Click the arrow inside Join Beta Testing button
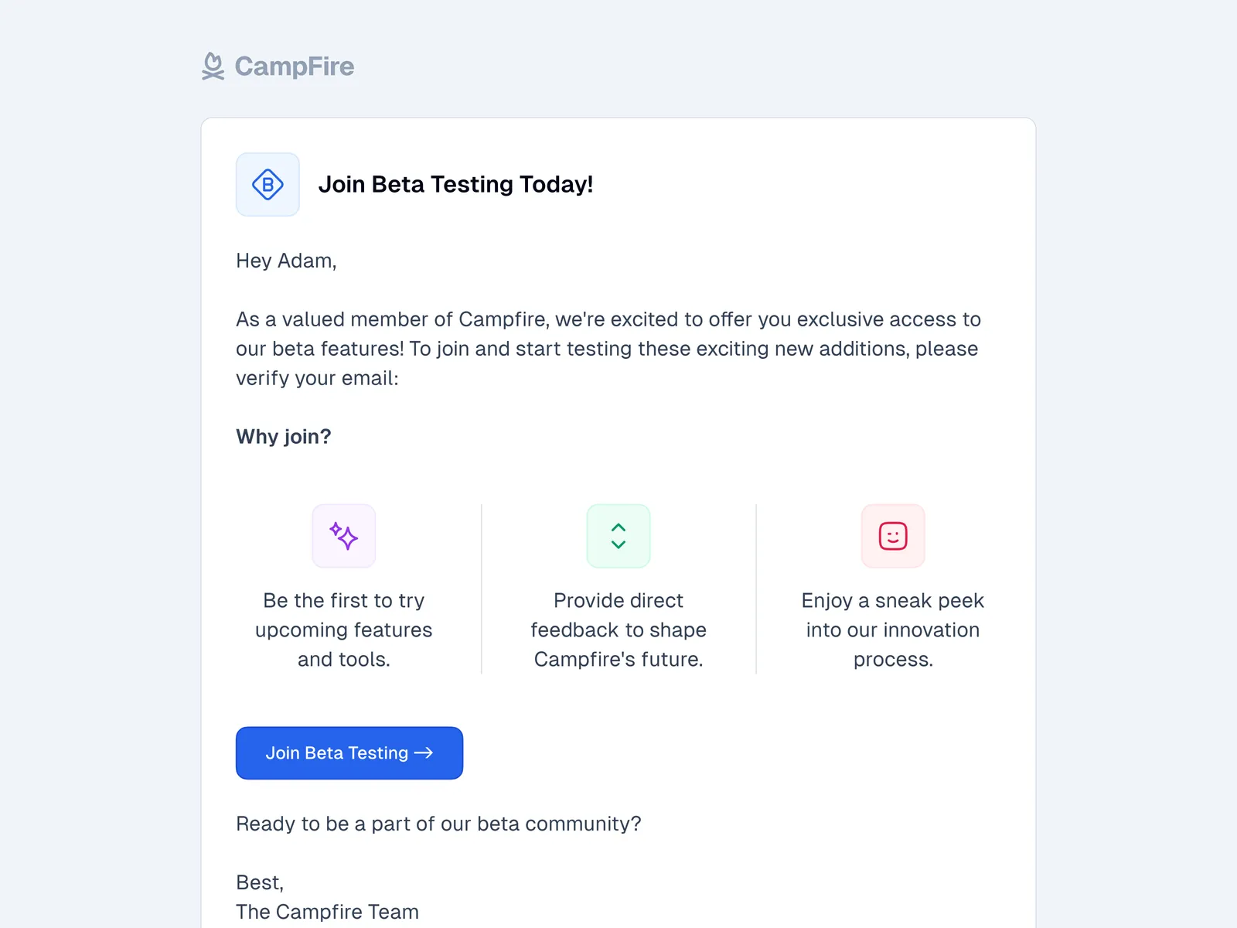The image size is (1237, 928). pos(424,752)
